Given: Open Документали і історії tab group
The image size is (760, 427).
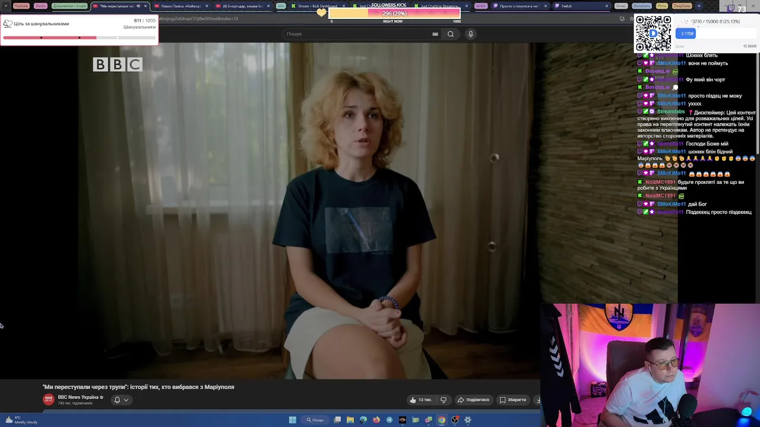Looking at the screenshot, I should click(69, 6).
